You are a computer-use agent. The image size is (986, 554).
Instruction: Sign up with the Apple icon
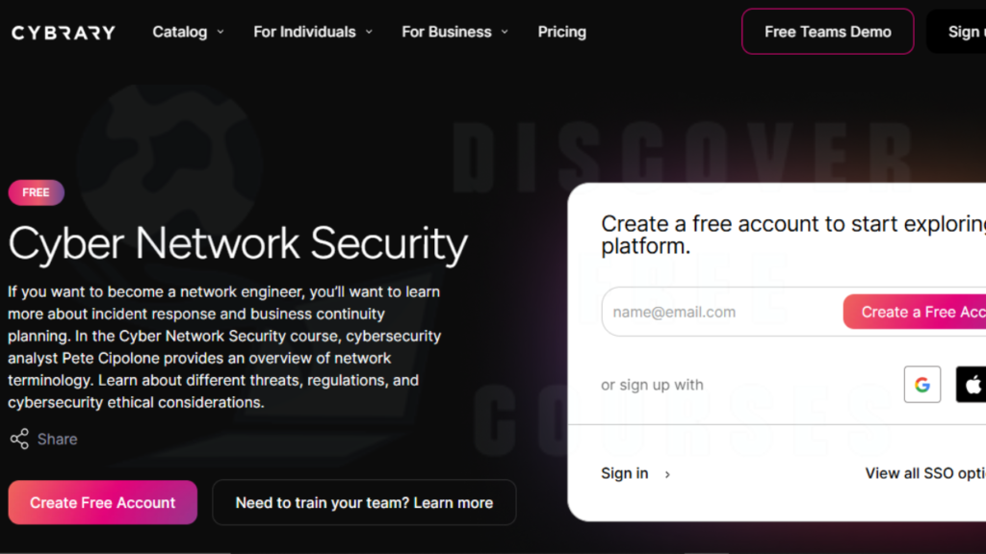(x=972, y=385)
